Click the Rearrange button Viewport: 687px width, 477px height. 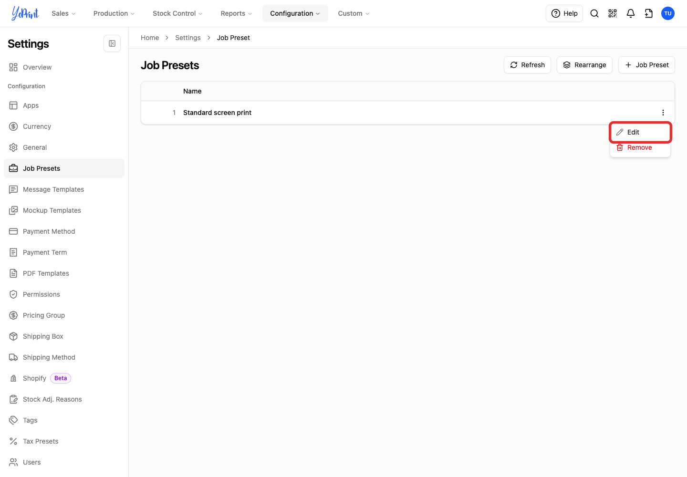pyautogui.click(x=584, y=65)
